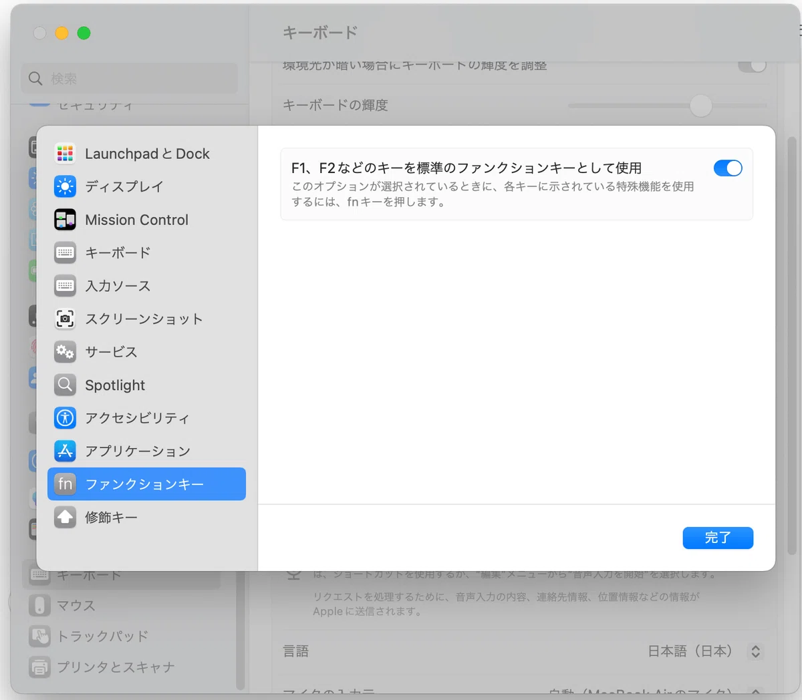Image resolution: width=802 pixels, height=700 pixels.
Task: Select the アクセシビリティ icon
Action: pos(65,417)
